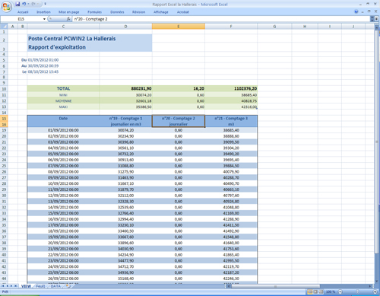The width and height of the screenshot is (380, 296).
Task: Select the highlighted column E header
Action: pos(179,27)
